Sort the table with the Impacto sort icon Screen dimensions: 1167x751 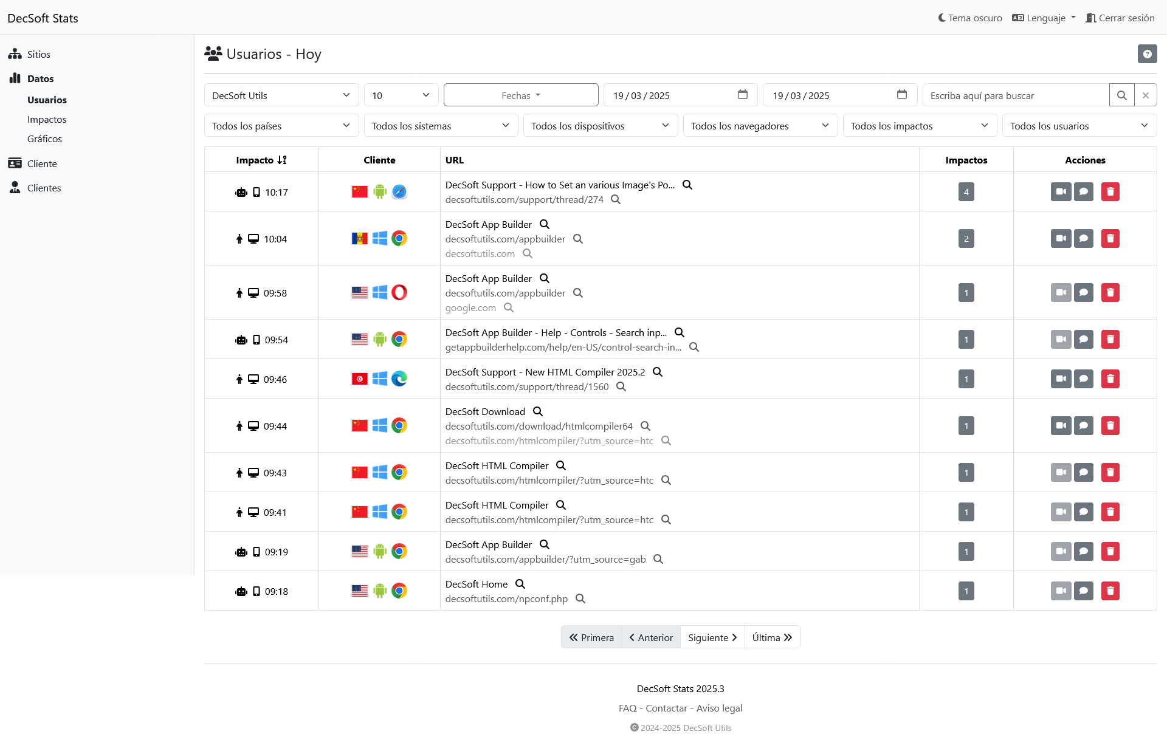[283, 159]
